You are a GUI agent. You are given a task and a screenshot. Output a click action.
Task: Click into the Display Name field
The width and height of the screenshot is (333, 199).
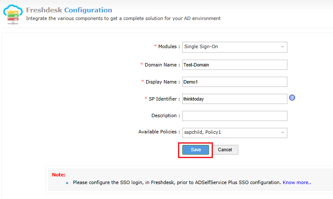(x=235, y=82)
